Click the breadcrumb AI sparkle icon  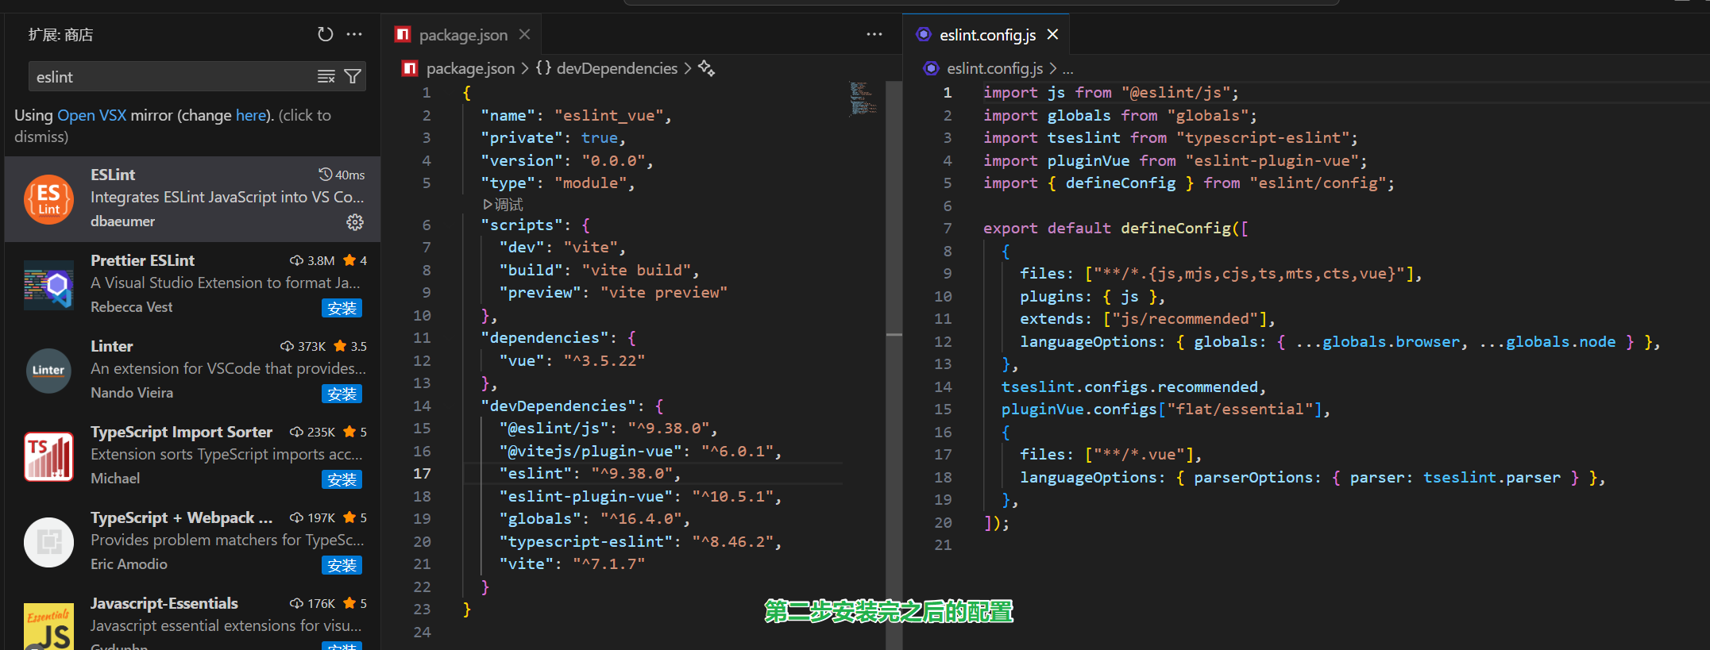point(706,69)
